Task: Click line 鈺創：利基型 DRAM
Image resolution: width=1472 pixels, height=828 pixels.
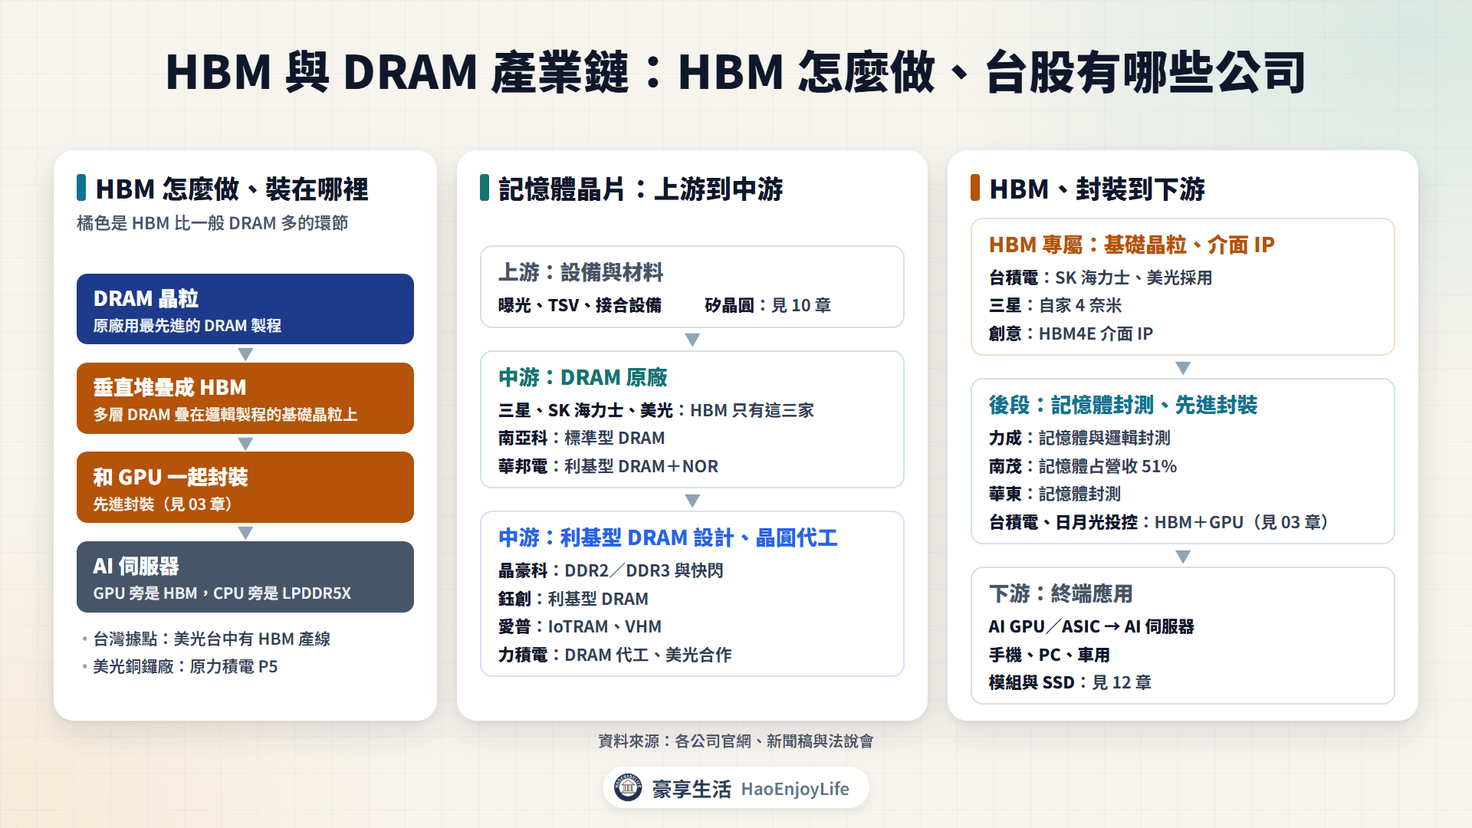Action: pyautogui.click(x=573, y=599)
